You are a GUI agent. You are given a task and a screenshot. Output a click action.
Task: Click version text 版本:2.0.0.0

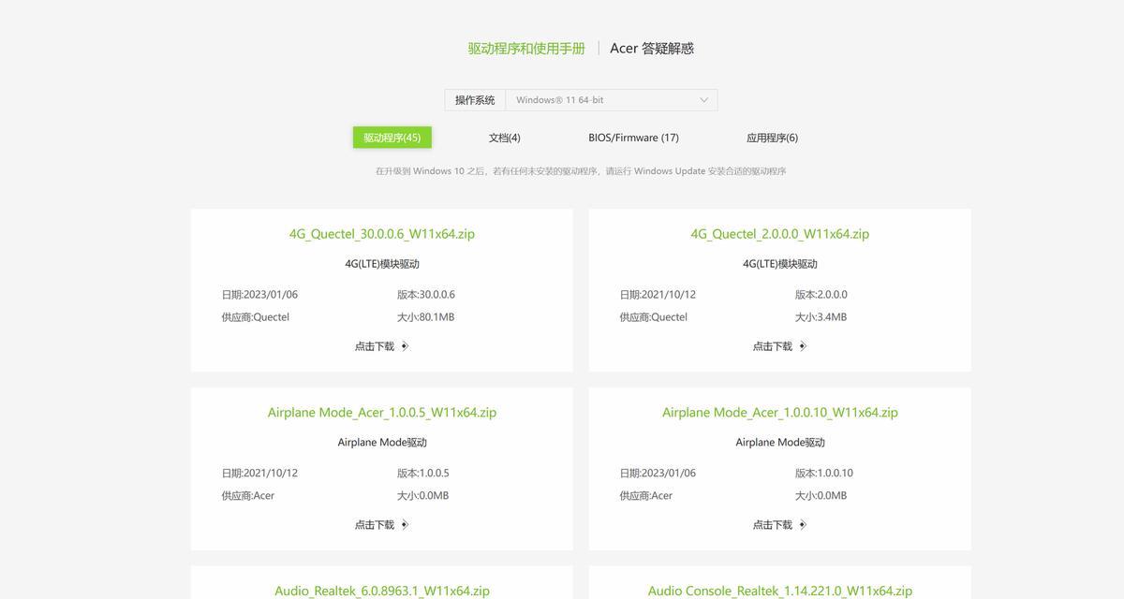tap(821, 295)
